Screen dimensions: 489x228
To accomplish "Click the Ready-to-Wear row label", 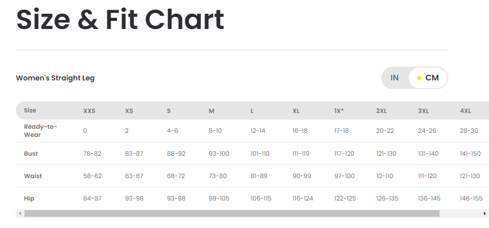I will coord(40,131).
